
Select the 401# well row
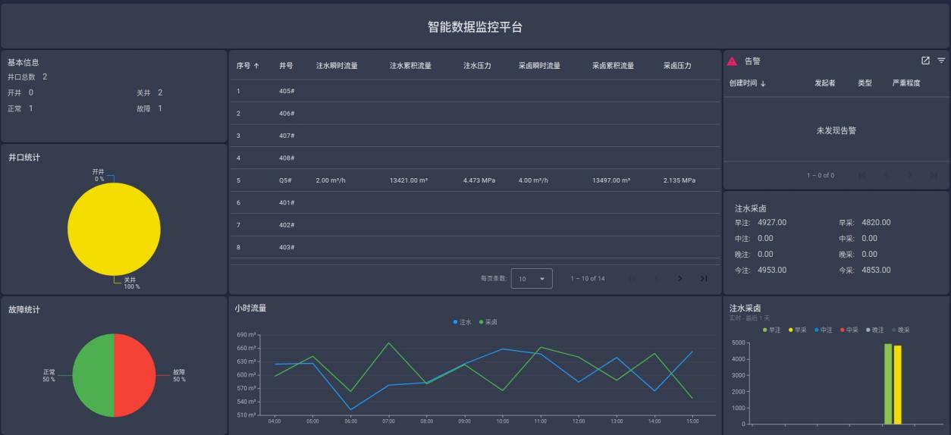pos(475,202)
